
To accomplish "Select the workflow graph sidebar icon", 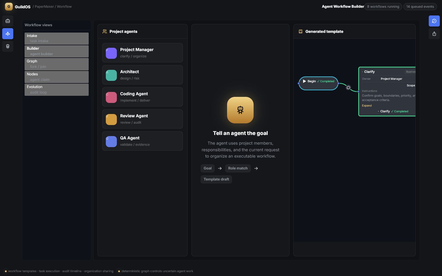I will (x=8, y=34).
